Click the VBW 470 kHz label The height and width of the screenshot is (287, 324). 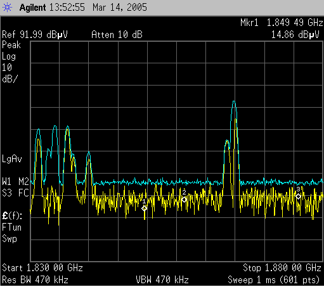[x=162, y=280]
